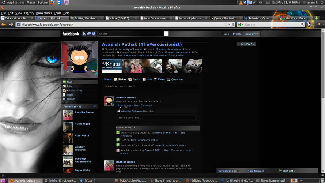Open the Profile link in the top bar

click(x=237, y=34)
